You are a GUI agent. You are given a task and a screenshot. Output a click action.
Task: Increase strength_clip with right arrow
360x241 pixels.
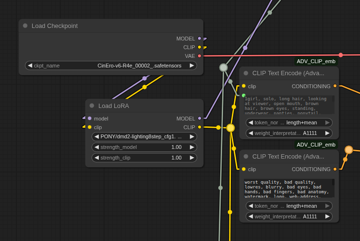192,158
